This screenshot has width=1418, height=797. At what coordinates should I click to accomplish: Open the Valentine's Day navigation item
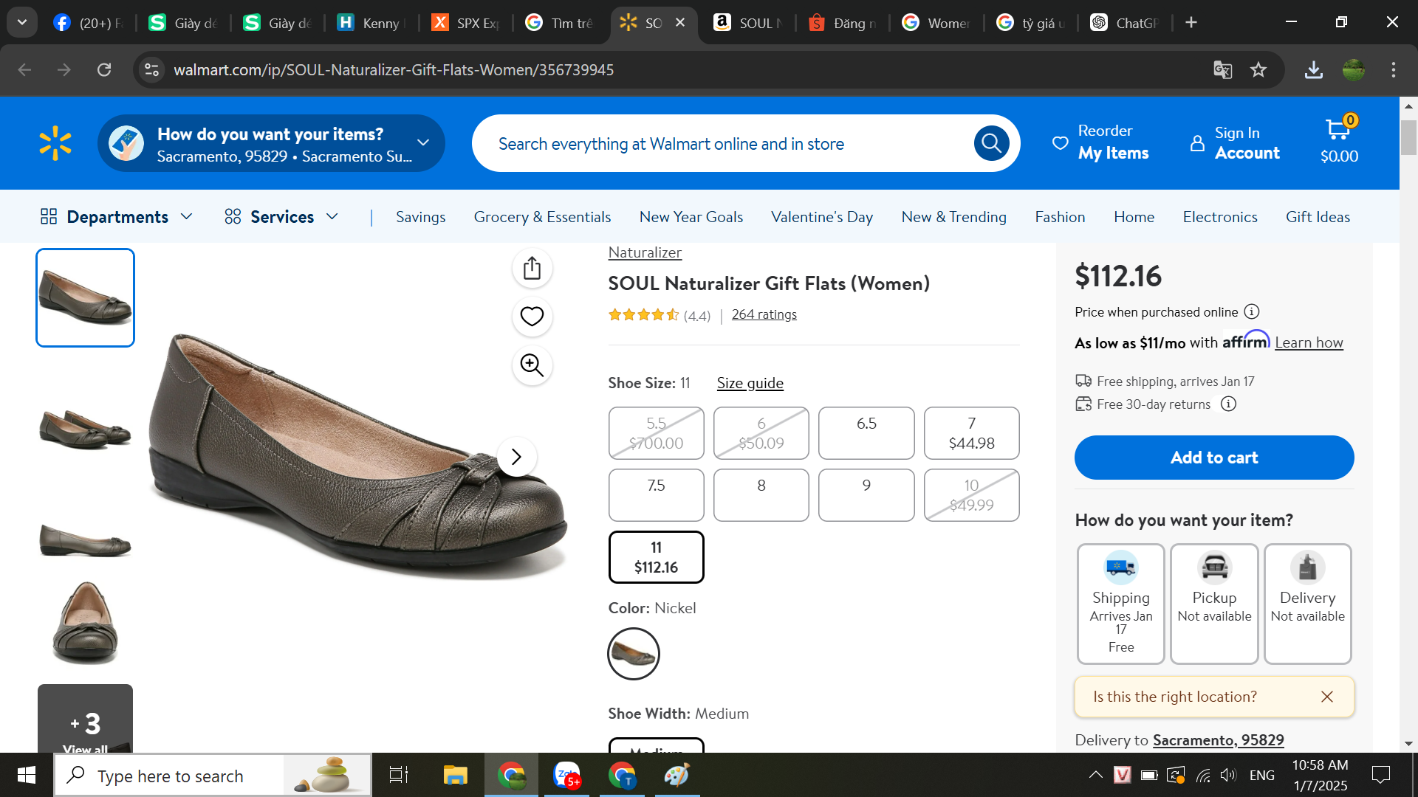[821, 217]
